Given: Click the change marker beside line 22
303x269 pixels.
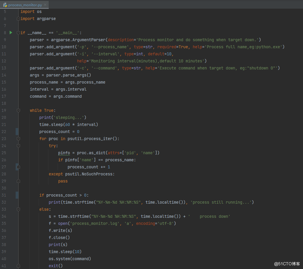Looking at the screenshot, I should click(x=17, y=132).
